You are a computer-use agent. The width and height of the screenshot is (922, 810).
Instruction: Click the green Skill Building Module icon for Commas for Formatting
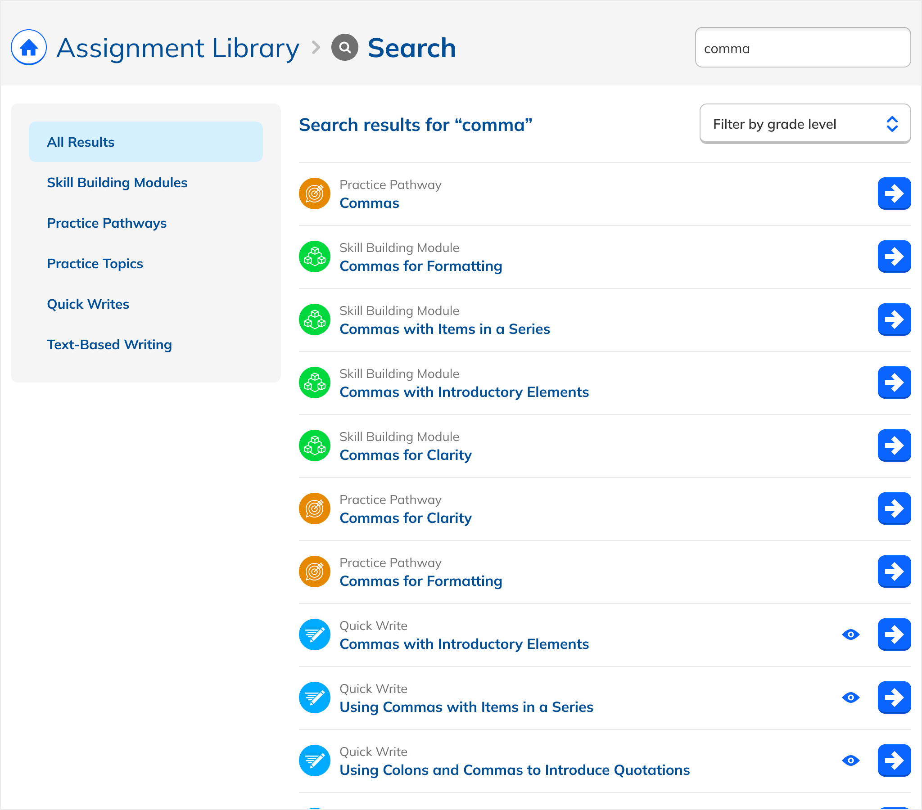(314, 256)
